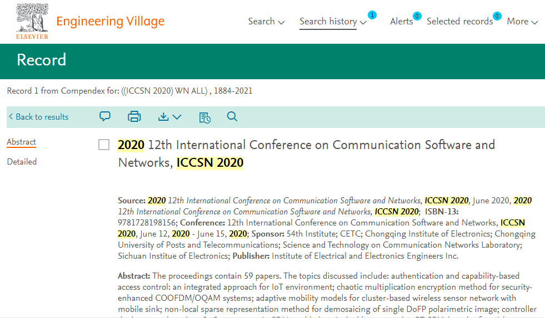Open the Search dropdown menu
The width and height of the screenshot is (545, 318).
pyautogui.click(x=266, y=22)
